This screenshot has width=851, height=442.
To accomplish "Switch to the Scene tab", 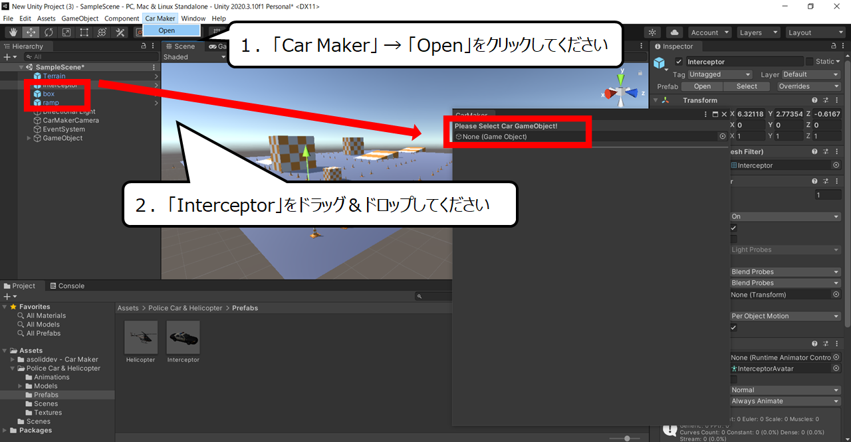I will (181, 46).
